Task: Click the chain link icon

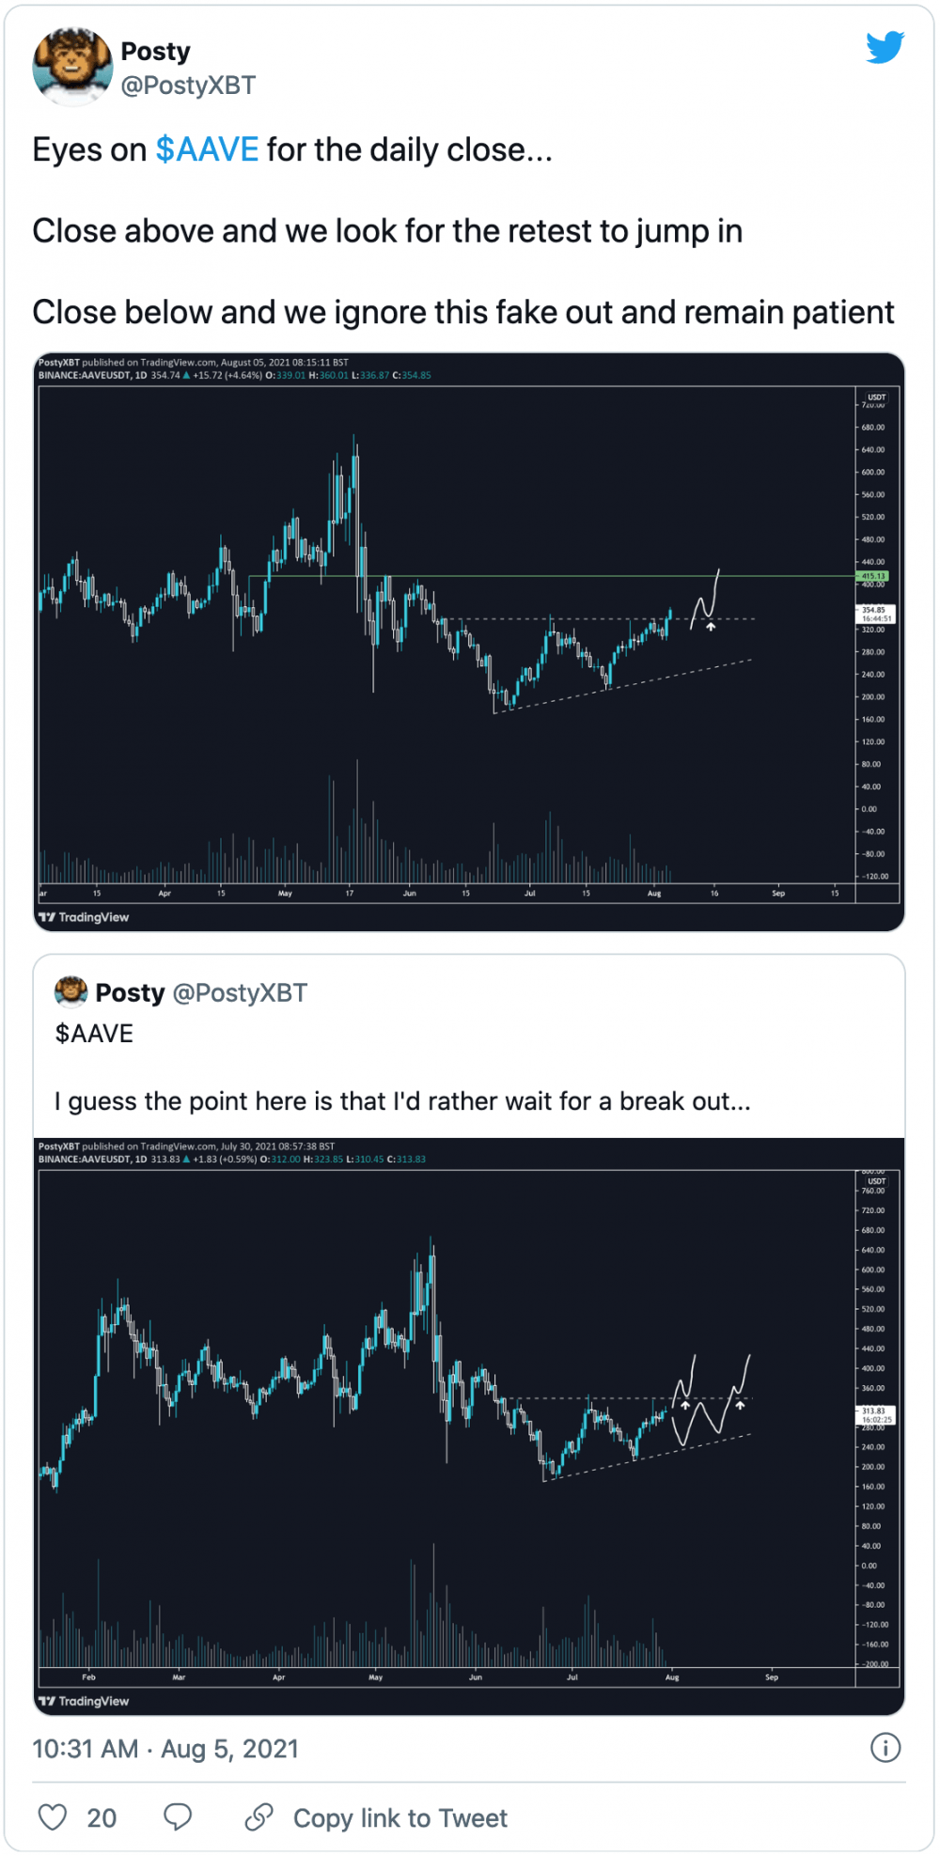Action: click(258, 1817)
